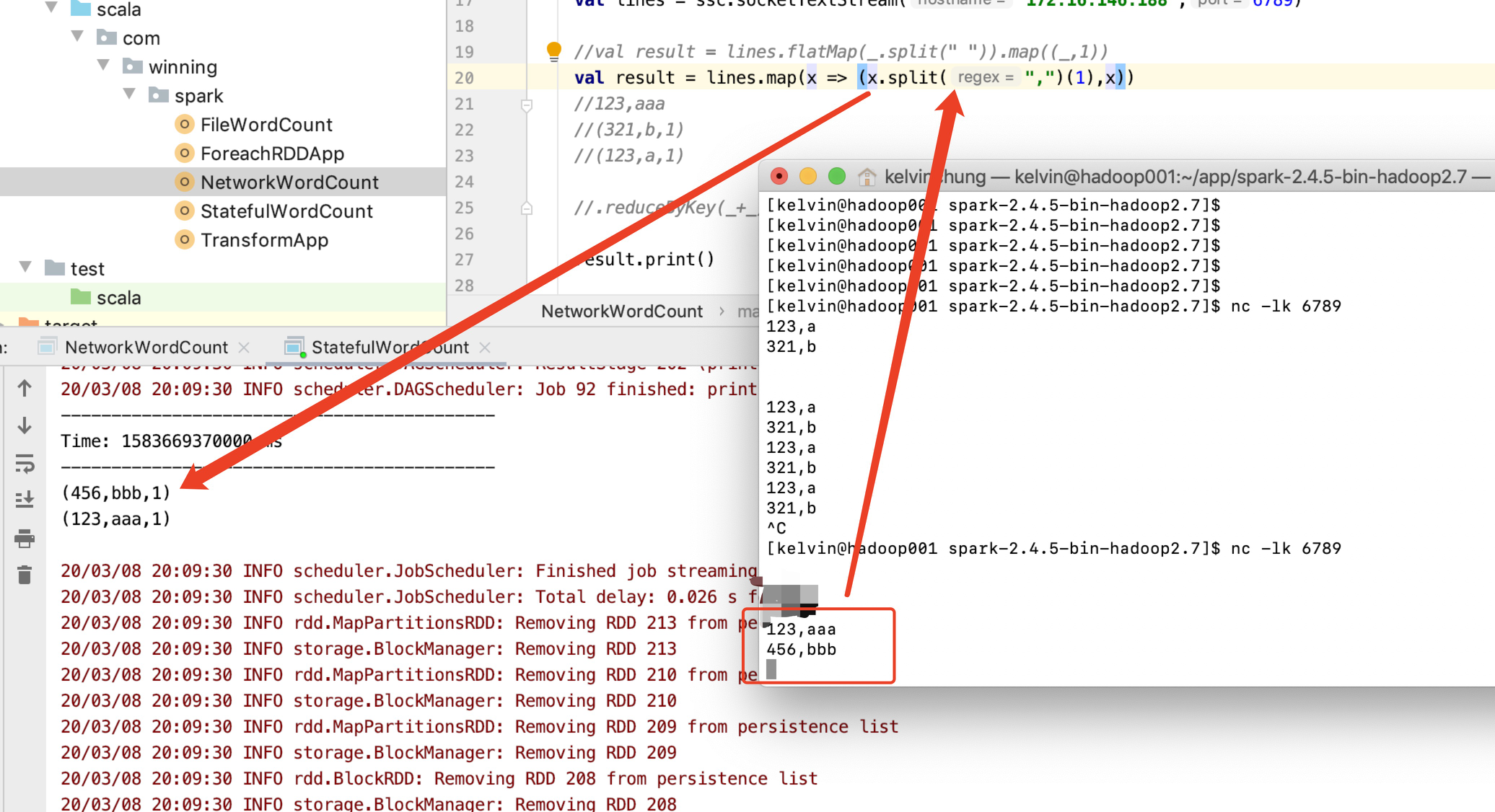This screenshot has width=1495, height=812.
Task: Switch to the NetworkWordCount run tab
Action: click(146, 348)
